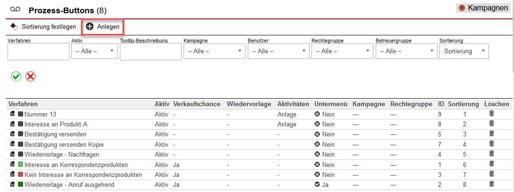Image resolution: width=514 pixels, height=192 pixels.
Task: Click the red X reset filter icon
Action: pos(31,76)
